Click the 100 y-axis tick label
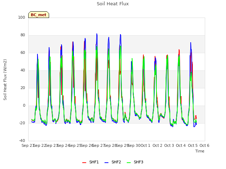 (x=22, y=17)
